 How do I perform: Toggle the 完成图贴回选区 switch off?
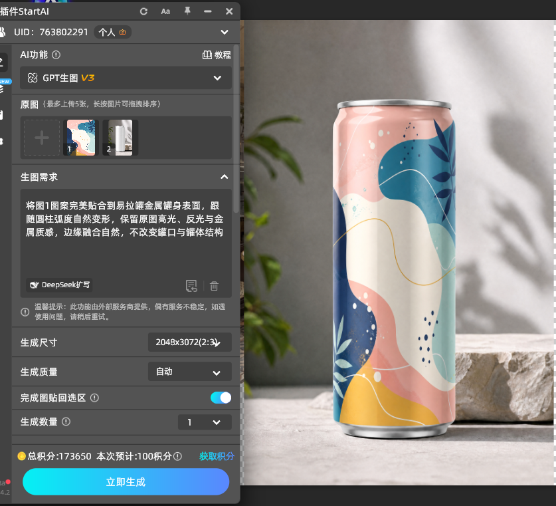pos(221,398)
